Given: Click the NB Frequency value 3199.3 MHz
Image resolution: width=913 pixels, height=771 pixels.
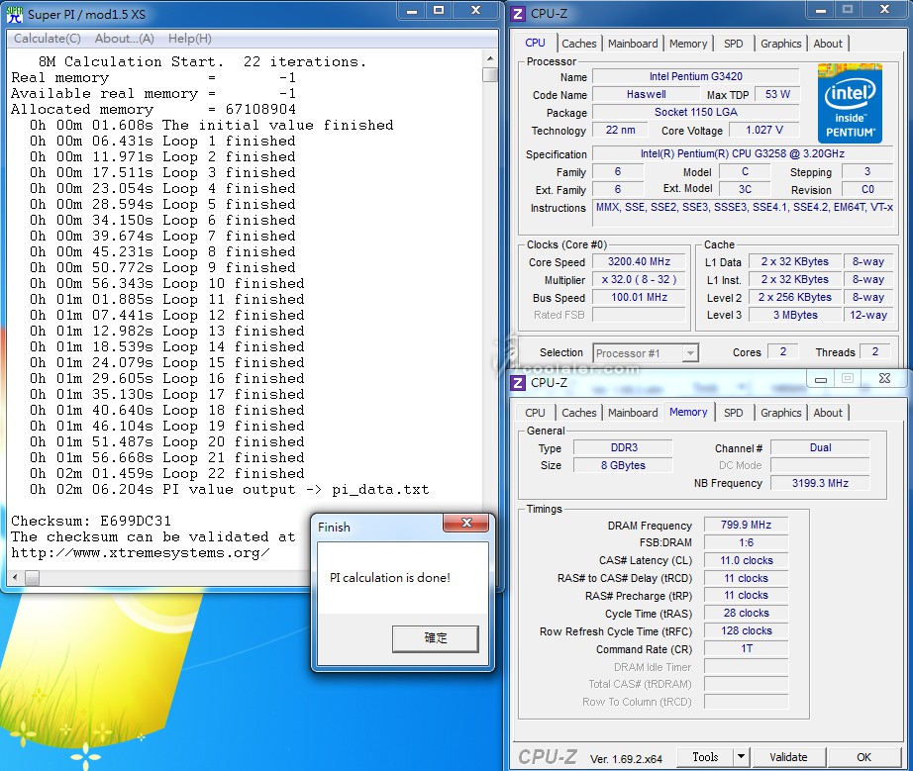Looking at the screenshot, I should (x=820, y=483).
